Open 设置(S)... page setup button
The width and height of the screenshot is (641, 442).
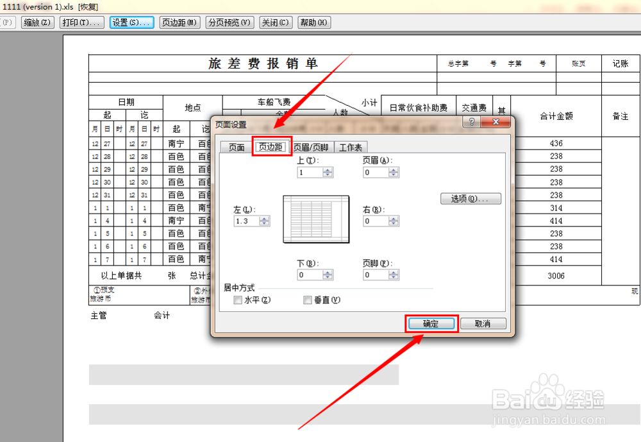click(131, 22)
